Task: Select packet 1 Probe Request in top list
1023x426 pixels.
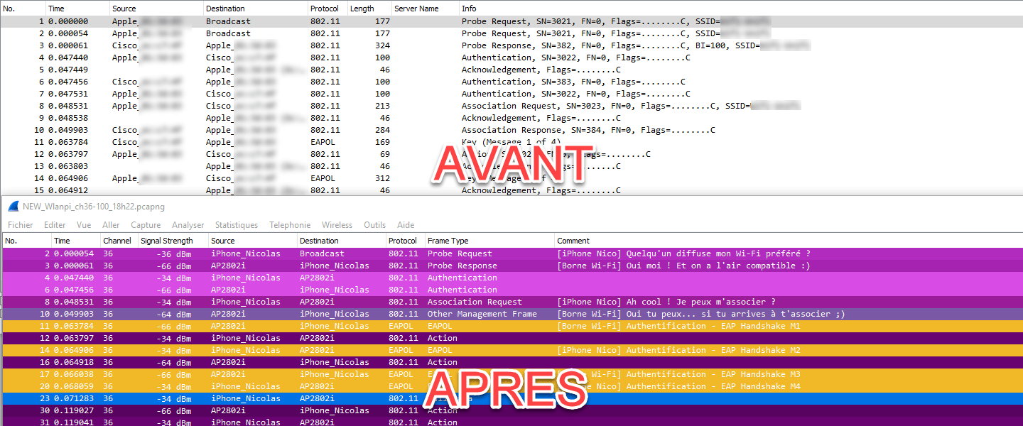Action: pyautogui.click(x=284, y=21)
